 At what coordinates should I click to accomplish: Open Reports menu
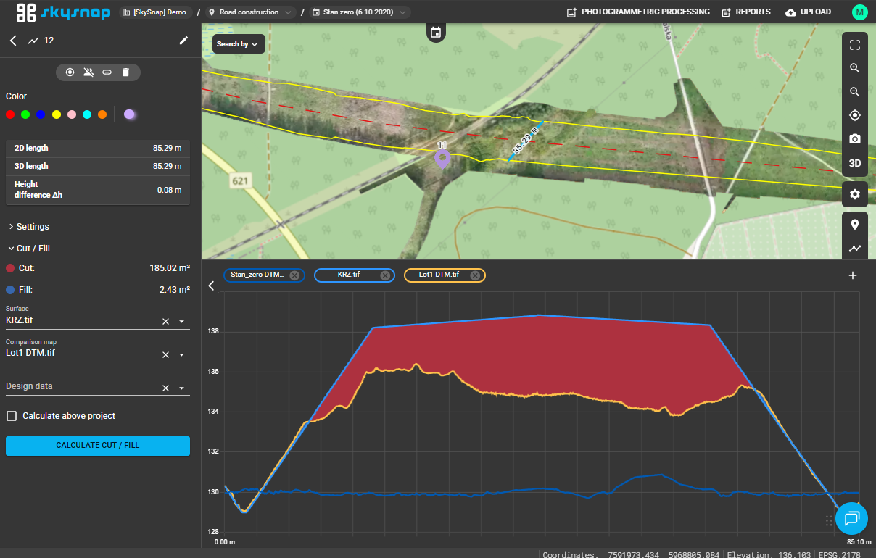746,12
